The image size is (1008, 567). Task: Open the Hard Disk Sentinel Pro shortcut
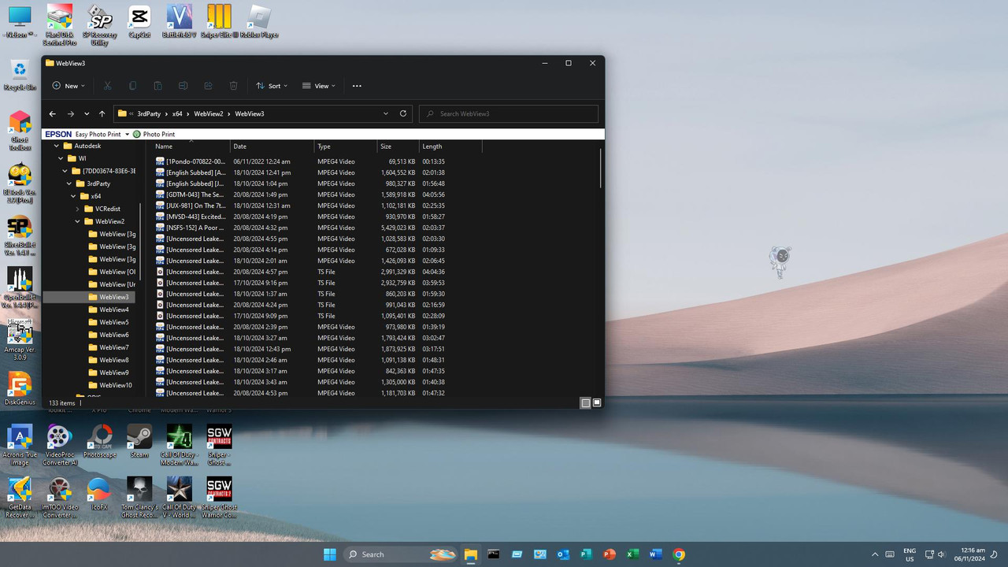coord(60,24)
